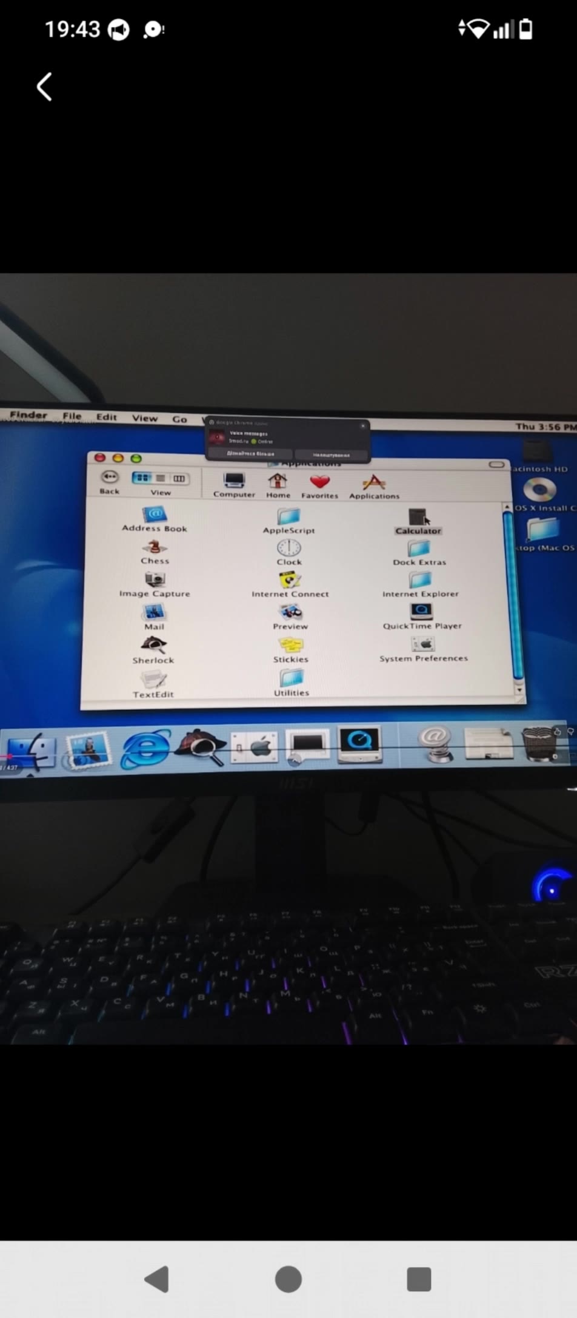
Task: Switch Finder to icon view
Action: pyautogui.click(x=142, y=478)
